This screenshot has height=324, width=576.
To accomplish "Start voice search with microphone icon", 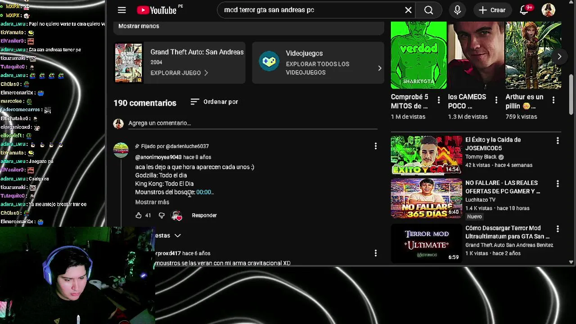I will point(457,10).
